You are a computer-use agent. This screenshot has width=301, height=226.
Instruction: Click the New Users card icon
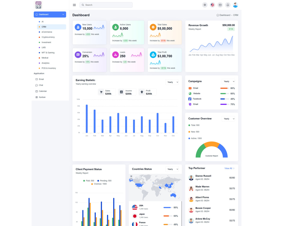tap(78, 27)
